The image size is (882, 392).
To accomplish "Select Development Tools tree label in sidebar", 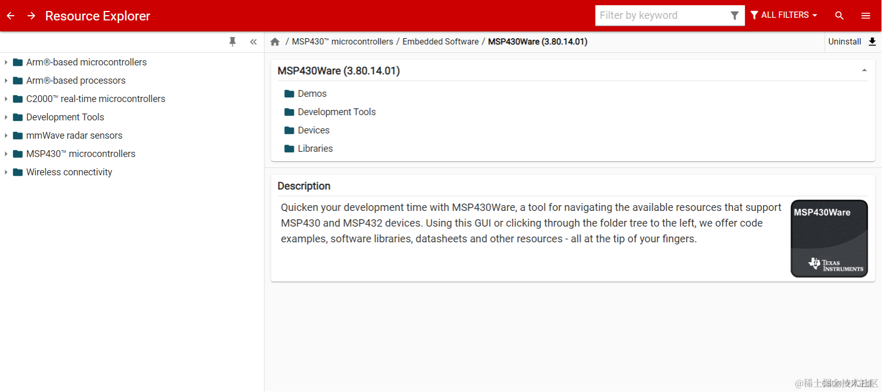I will click(65, 117).
